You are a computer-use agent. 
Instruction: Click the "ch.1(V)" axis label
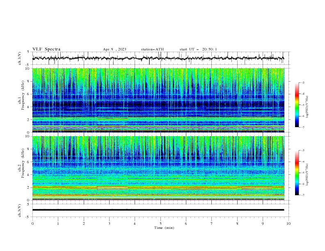[x=20, y=58]
